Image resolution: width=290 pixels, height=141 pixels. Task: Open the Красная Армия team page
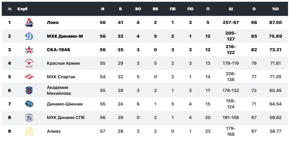(63, 63)
